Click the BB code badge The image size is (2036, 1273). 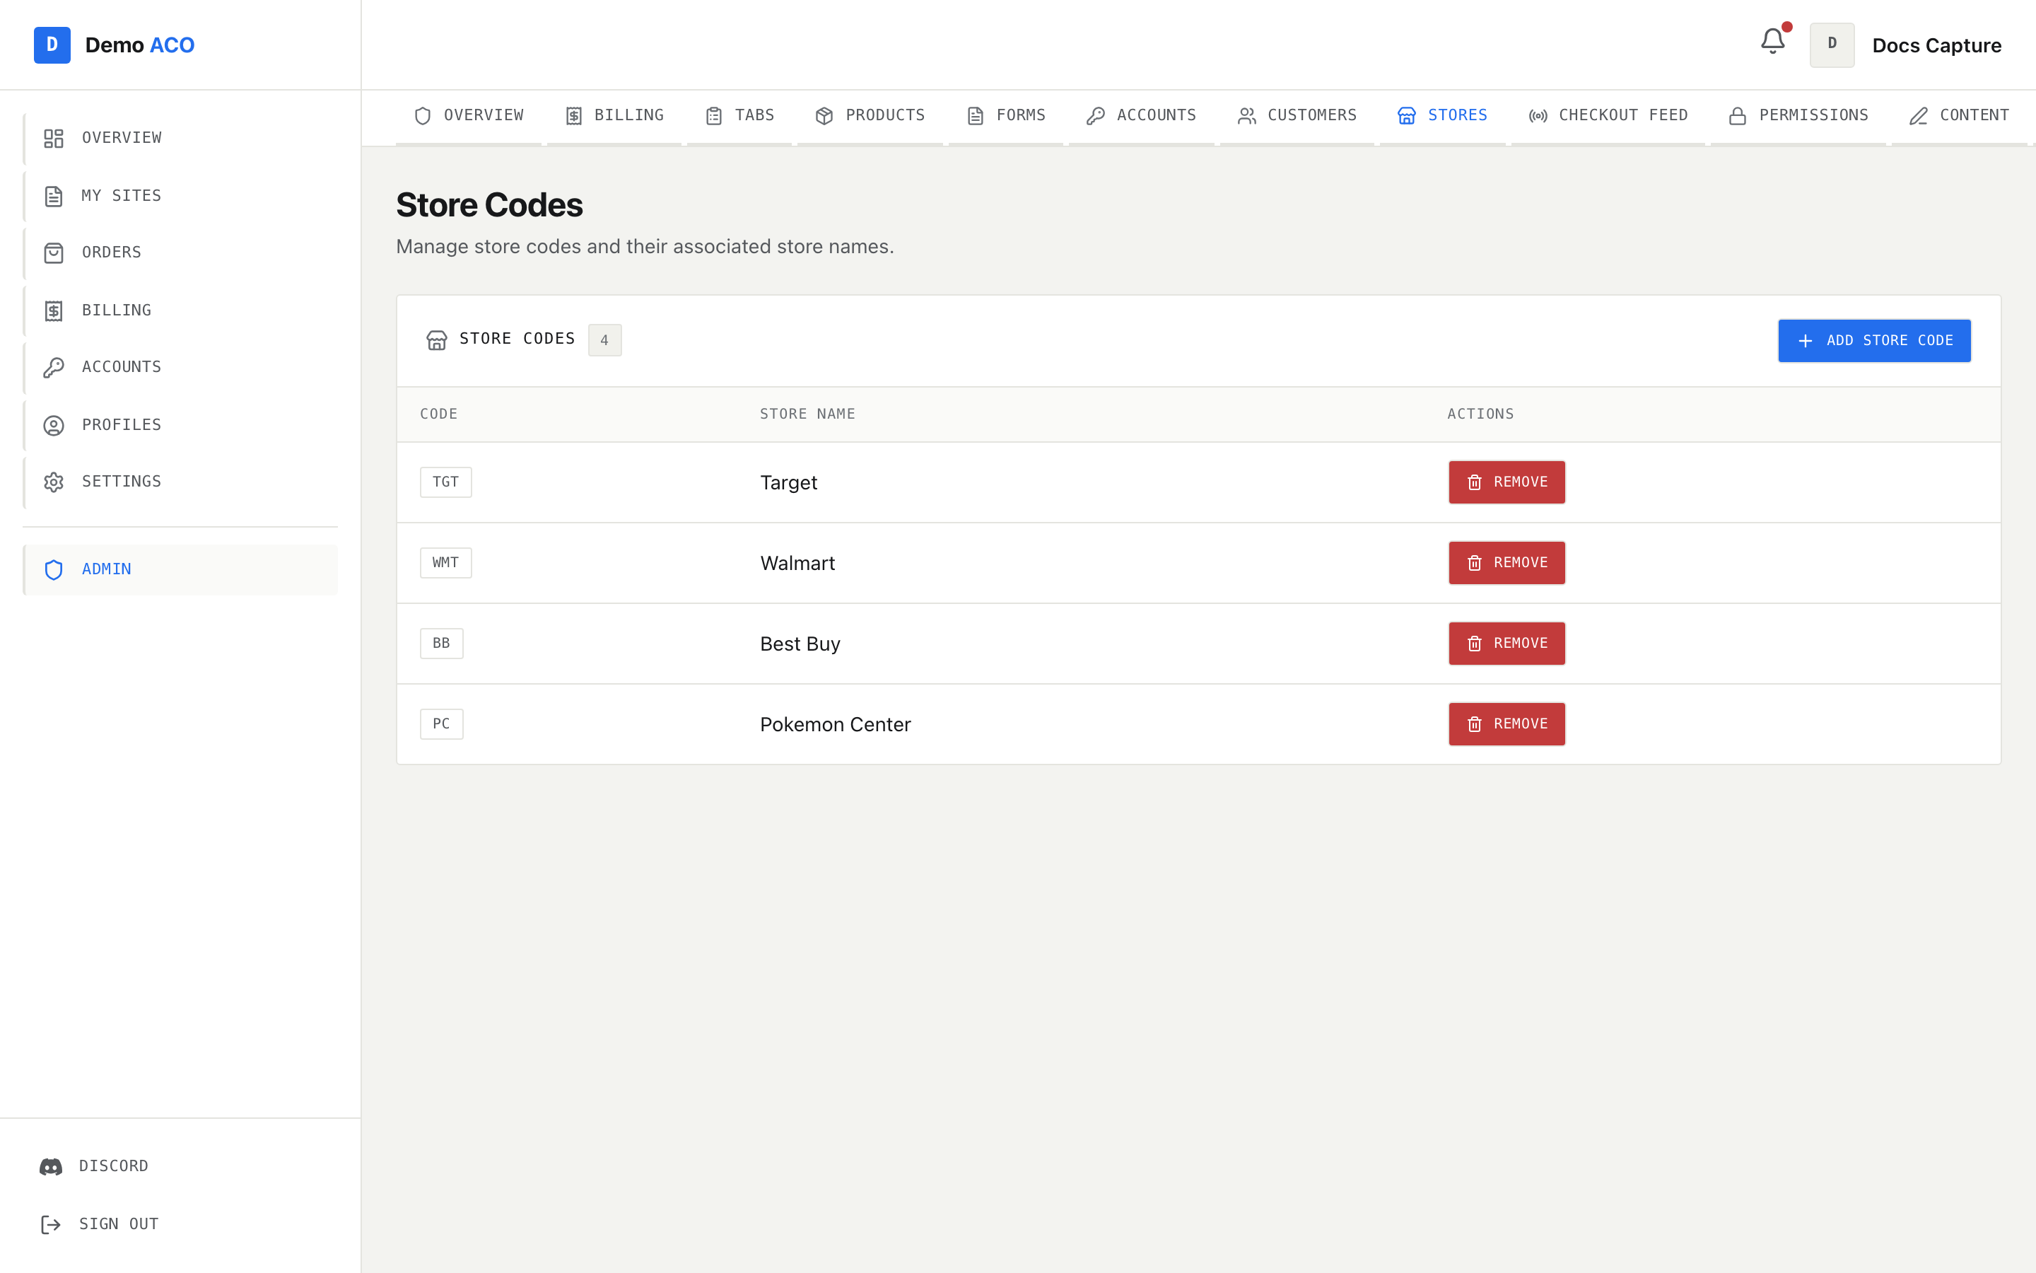point(442,644)
